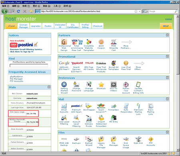
Task: Open phpMyAdmin from frequently accessed areas
Action: [x=16, y=76]
